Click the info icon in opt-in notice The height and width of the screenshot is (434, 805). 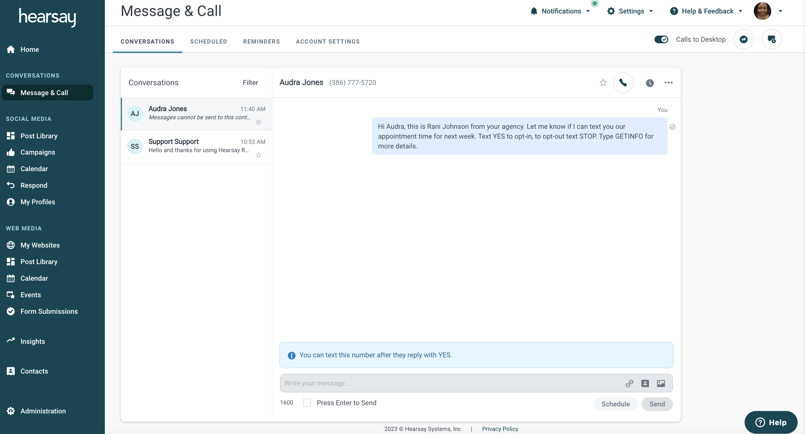click(291, 355)
